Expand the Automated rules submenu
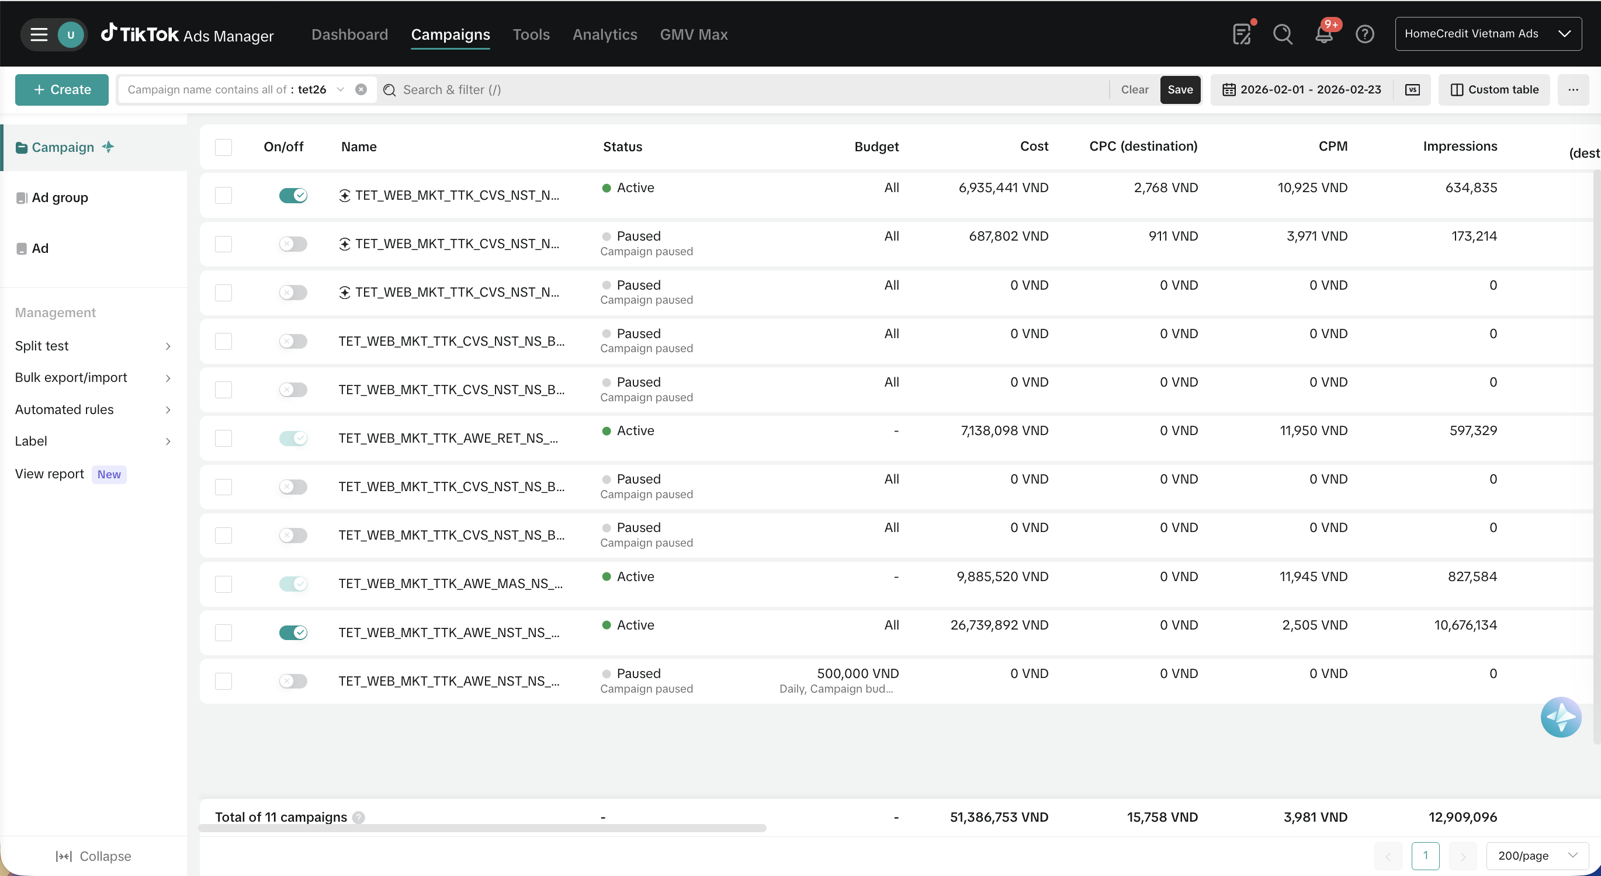The width and height of the screenshot is (1601, 876). coord(93,409)
